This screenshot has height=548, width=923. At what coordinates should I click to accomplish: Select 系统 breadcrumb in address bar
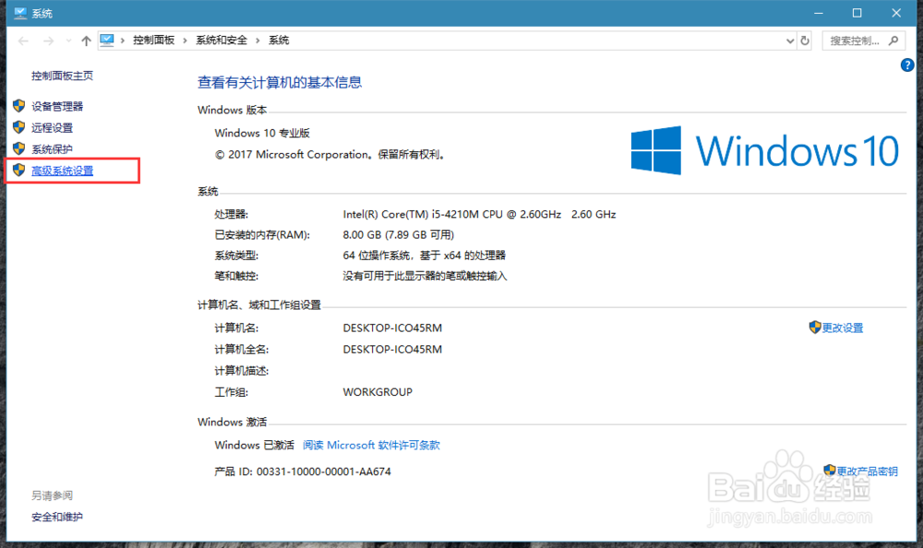(x=279, y=40)
